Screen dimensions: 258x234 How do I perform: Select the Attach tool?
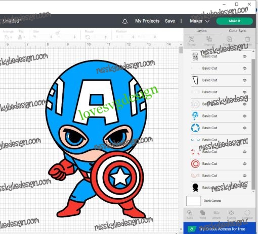[x=217, y=213]
